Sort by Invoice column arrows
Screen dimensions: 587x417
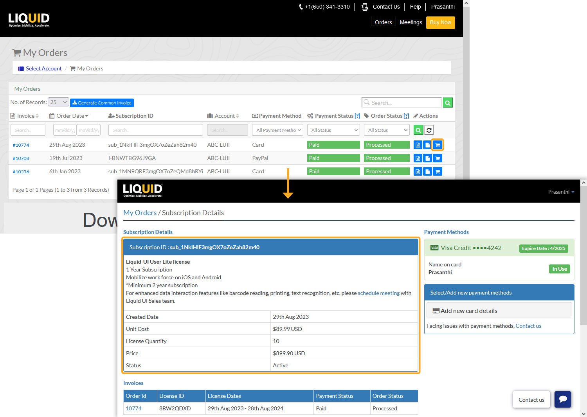click(37, 116)
